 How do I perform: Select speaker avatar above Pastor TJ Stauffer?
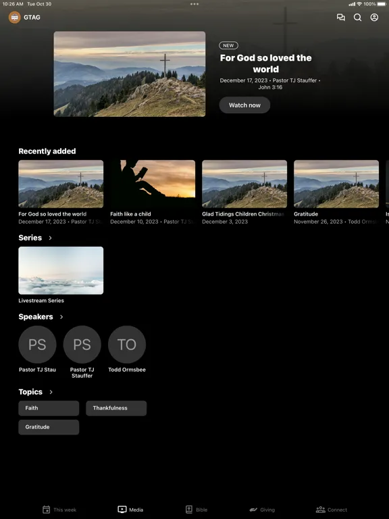point(82,345)
